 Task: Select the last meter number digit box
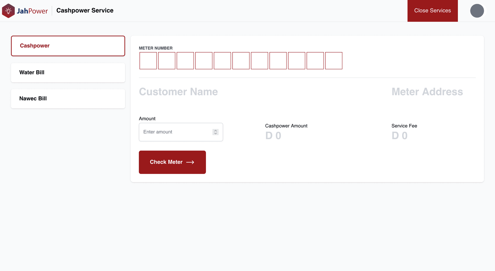point(334,61)
